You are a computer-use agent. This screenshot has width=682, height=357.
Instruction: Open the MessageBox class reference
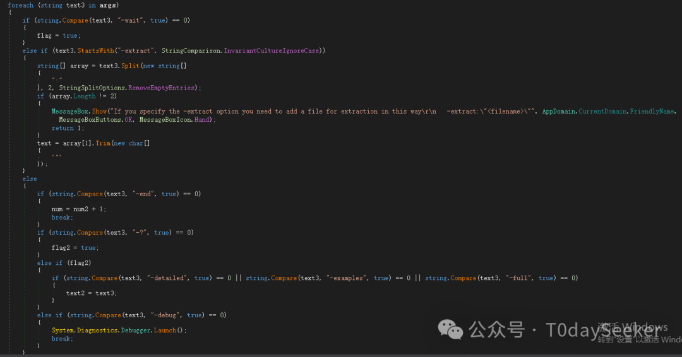[71, 112]
